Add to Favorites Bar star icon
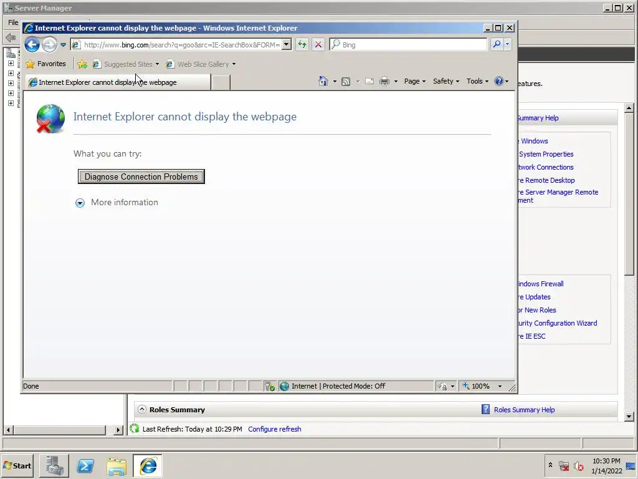Screen dimensions: 638x479 point(82,64)
